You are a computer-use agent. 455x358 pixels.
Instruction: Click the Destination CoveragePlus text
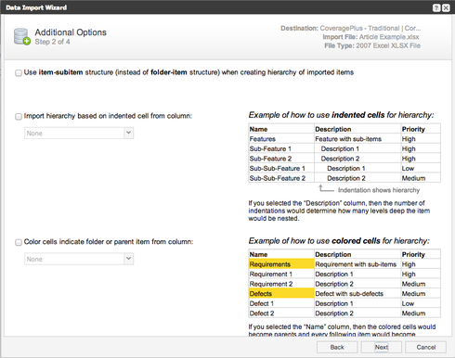point(350,28)
